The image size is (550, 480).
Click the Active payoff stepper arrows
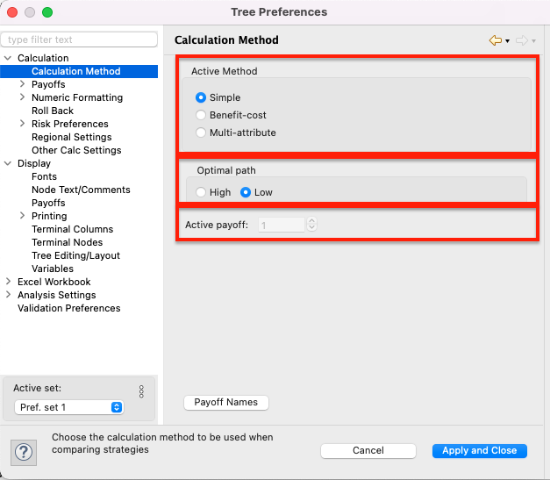(311, 224)
